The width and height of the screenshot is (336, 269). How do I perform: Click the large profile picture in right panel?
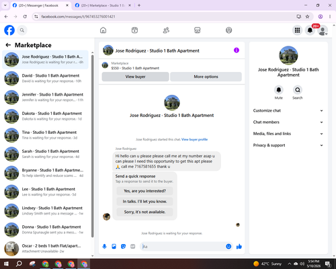point(288,55)
